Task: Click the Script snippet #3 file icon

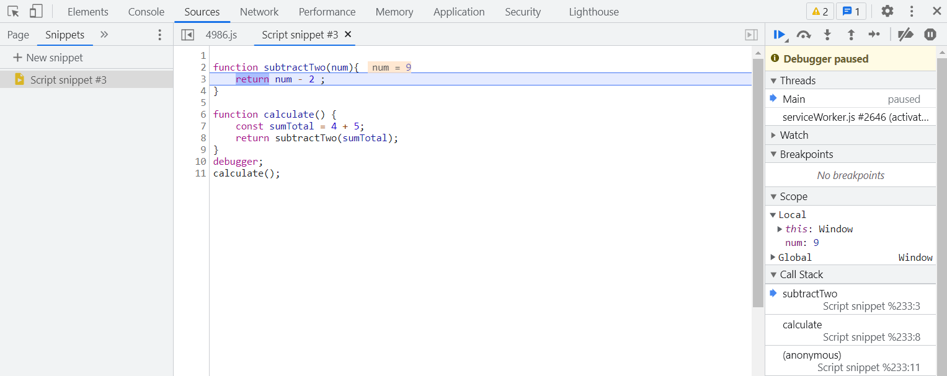Action: 19,79
